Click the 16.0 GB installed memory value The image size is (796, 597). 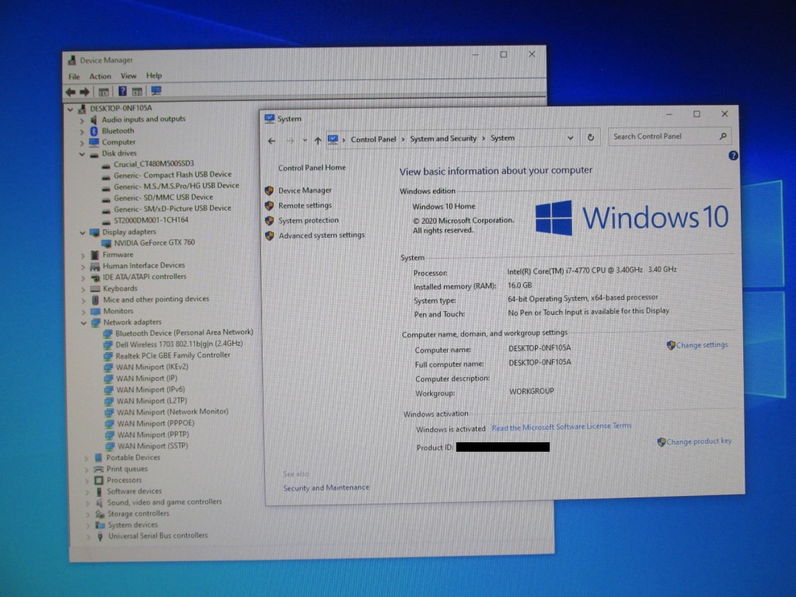pos(520,285)
